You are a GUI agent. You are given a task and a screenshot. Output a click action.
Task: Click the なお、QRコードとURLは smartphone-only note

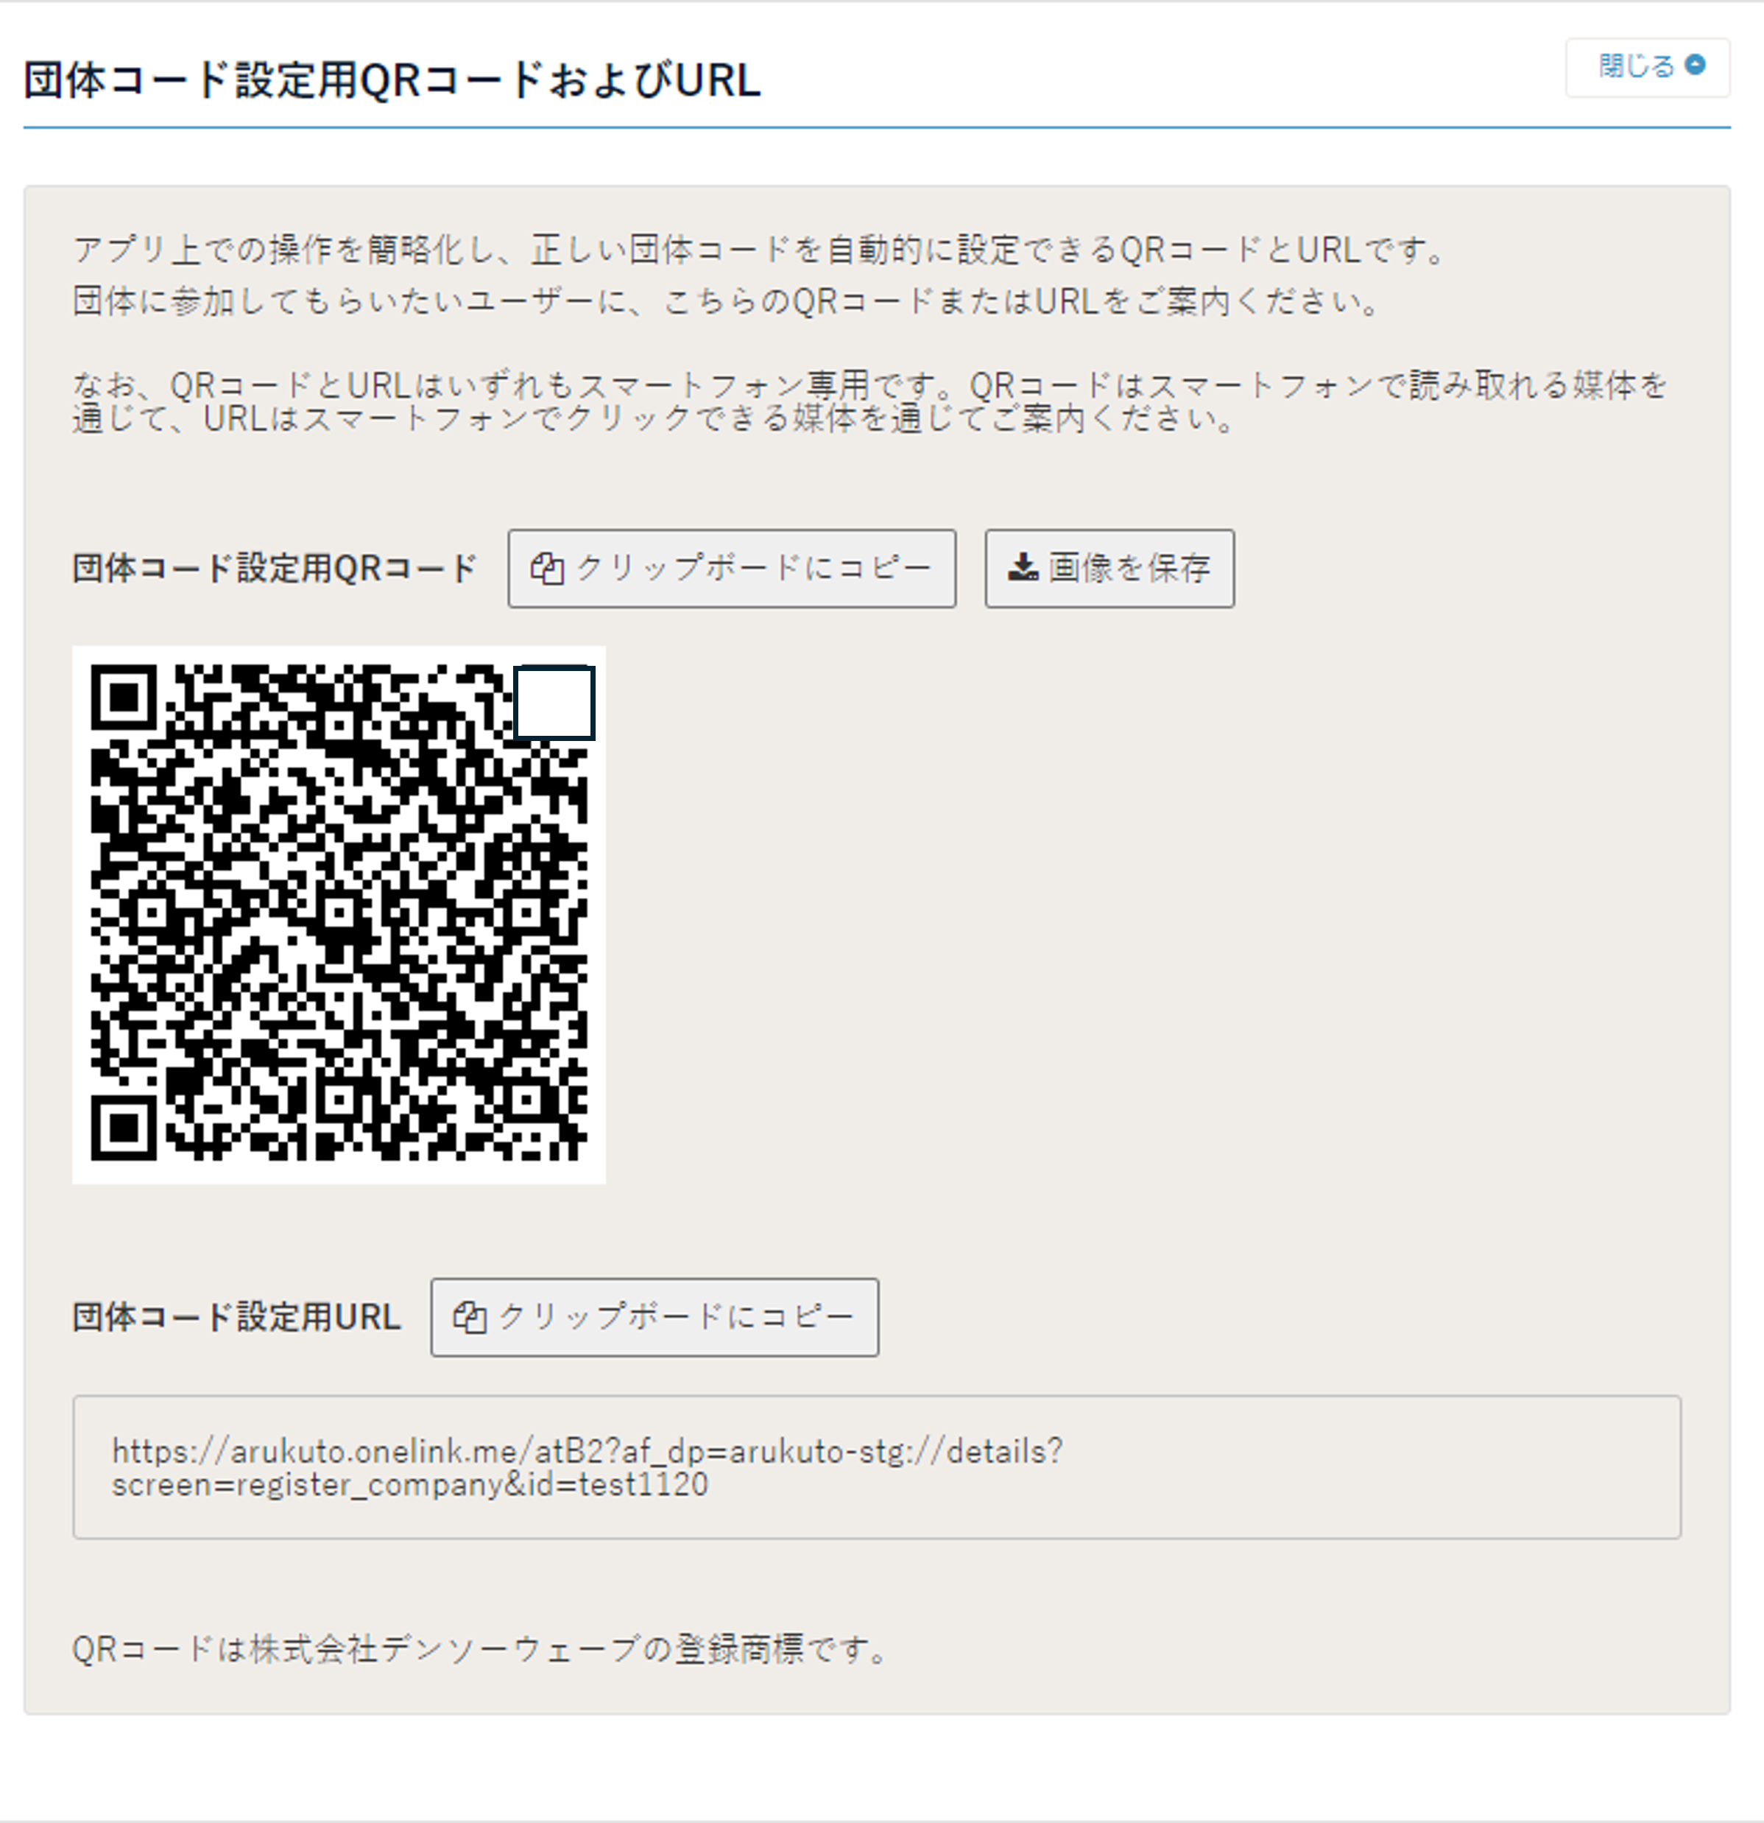coord(869,402)
